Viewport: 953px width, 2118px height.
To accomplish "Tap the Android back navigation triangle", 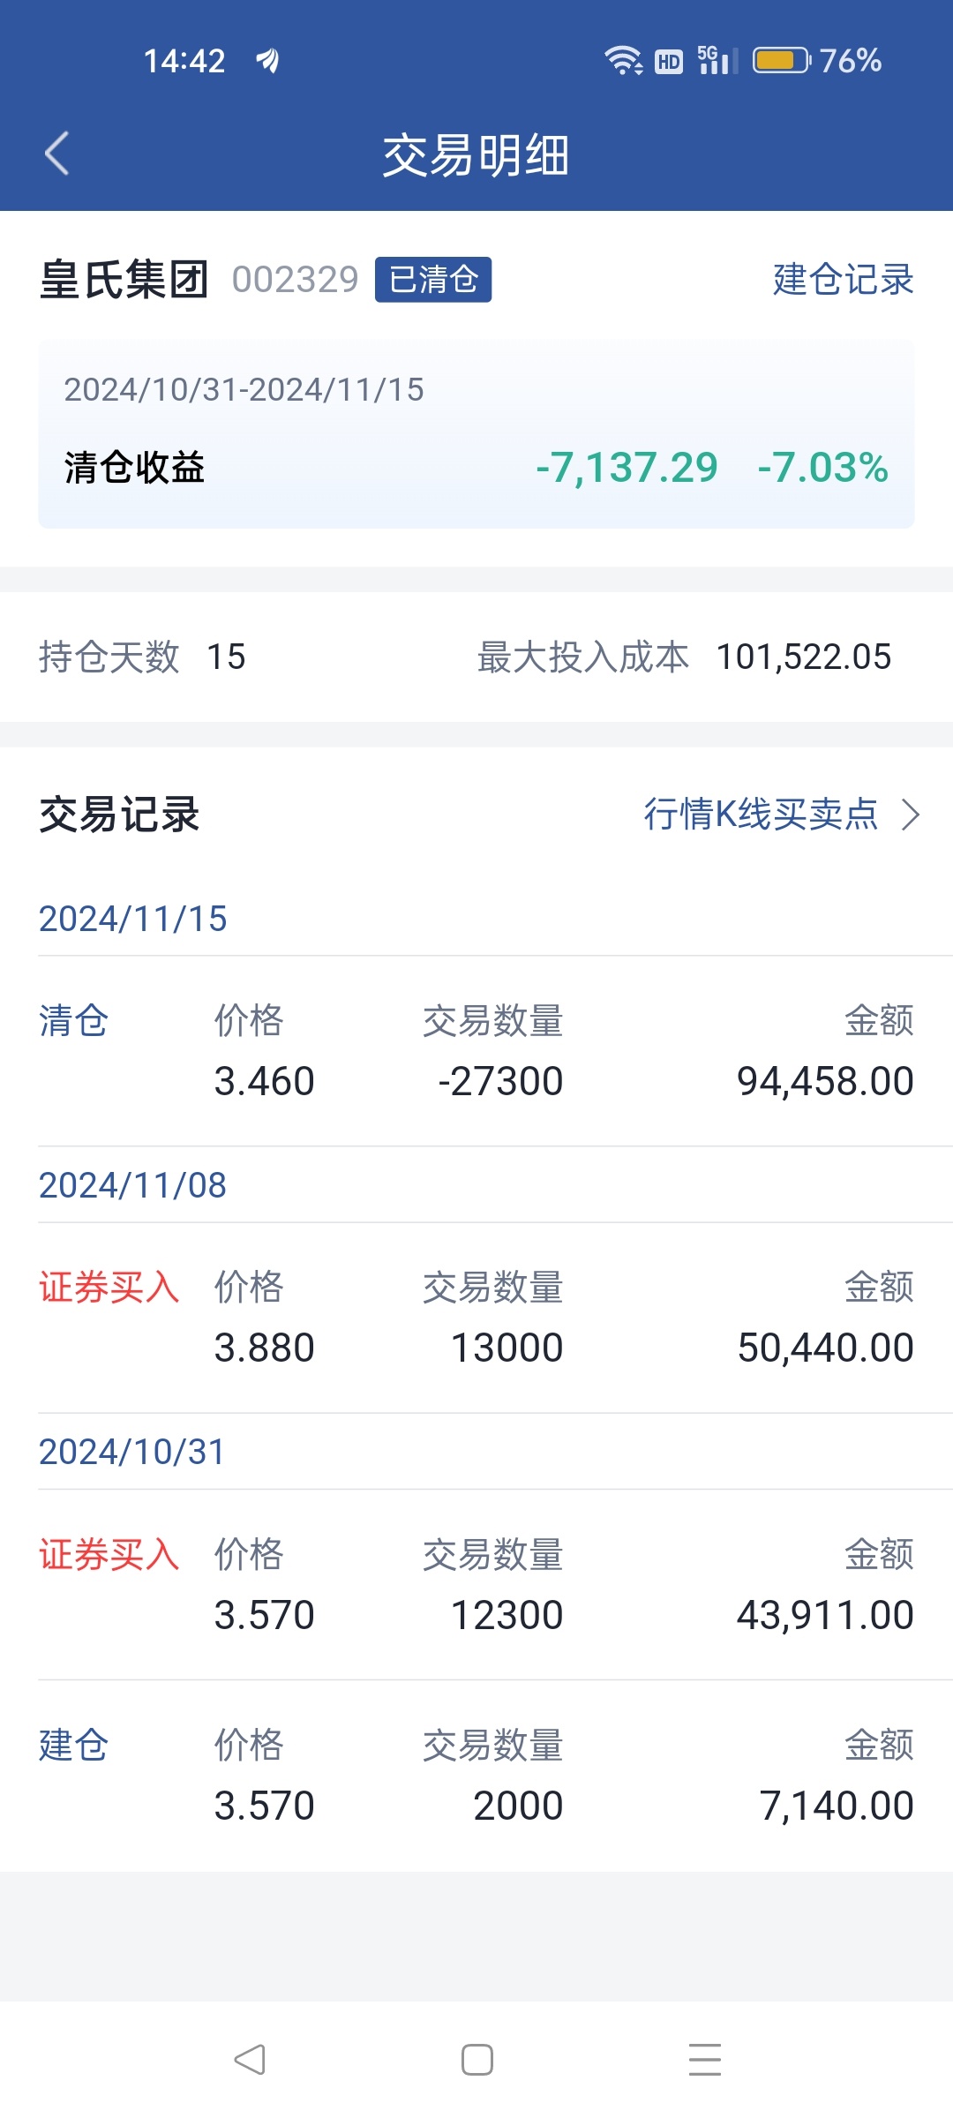I will (250, 2060).
